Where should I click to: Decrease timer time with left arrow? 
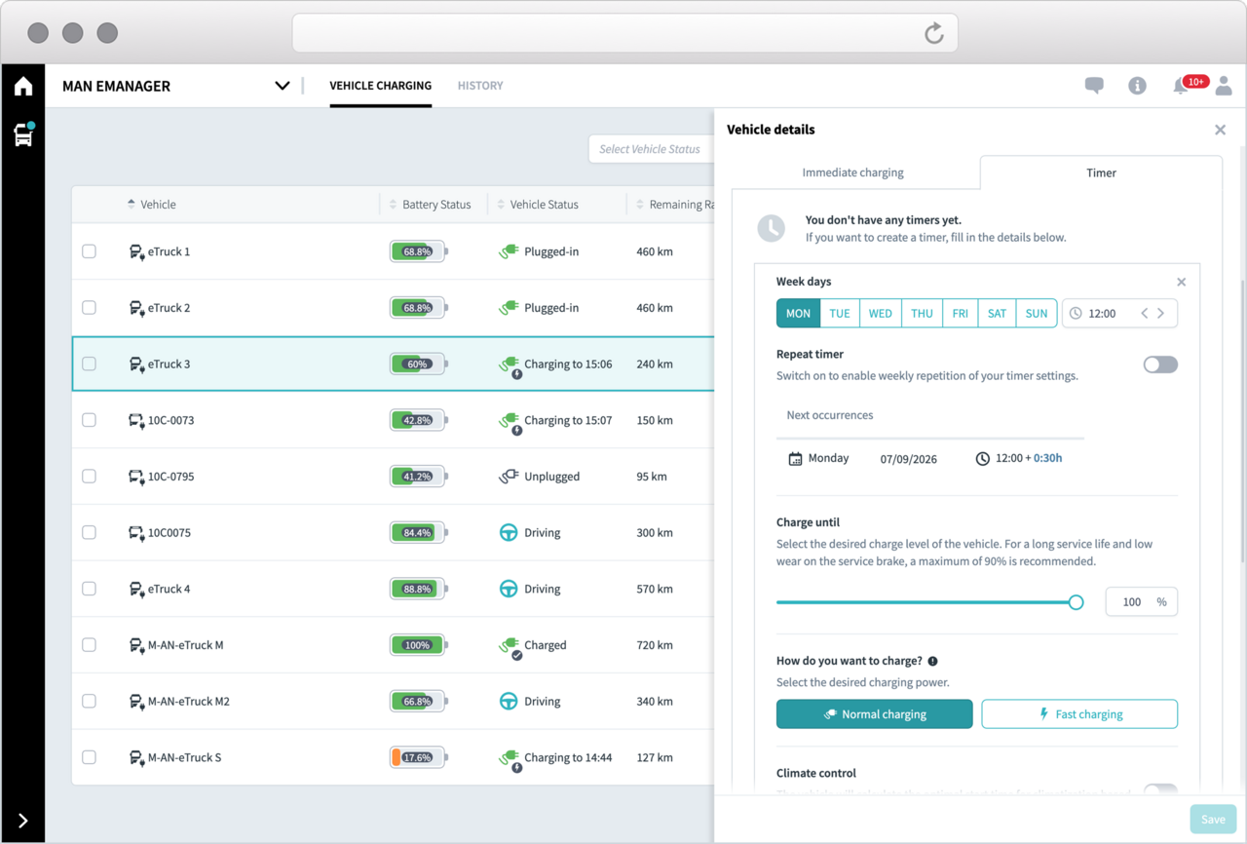(1145, 314)
